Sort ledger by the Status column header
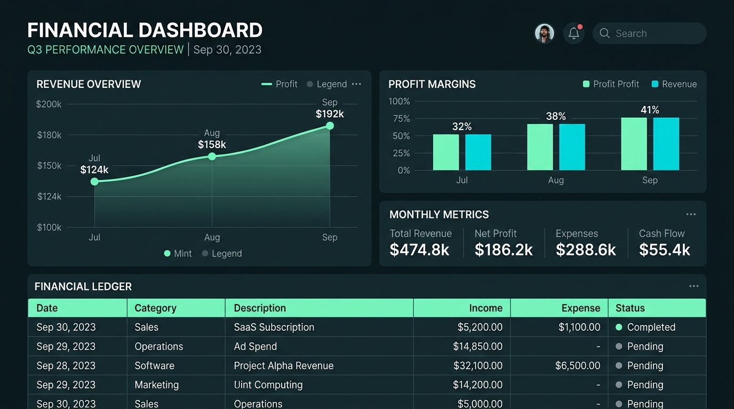Image resolution: width=734 pixels, height=409 pixels. 657,308
